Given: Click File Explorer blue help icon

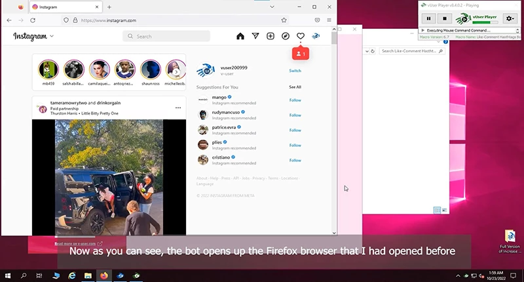Looking at the screenshot, I should [x=445, y=42].
